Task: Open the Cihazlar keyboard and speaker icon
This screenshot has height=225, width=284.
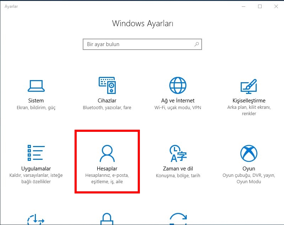Action: coord(107,85)
